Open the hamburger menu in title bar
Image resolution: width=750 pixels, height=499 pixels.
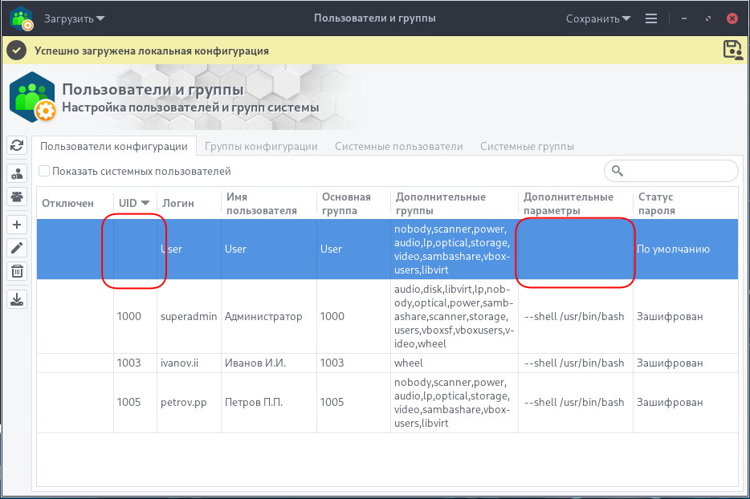pyautogui.click(x=651, y=18)
